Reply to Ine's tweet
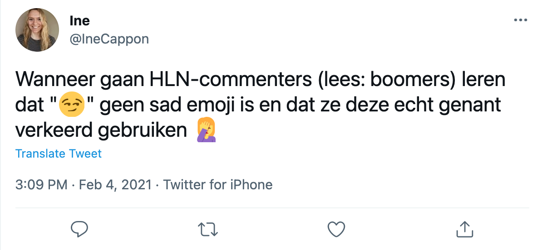This screenshot has width=542, height=250. click(x=79, y=229)
